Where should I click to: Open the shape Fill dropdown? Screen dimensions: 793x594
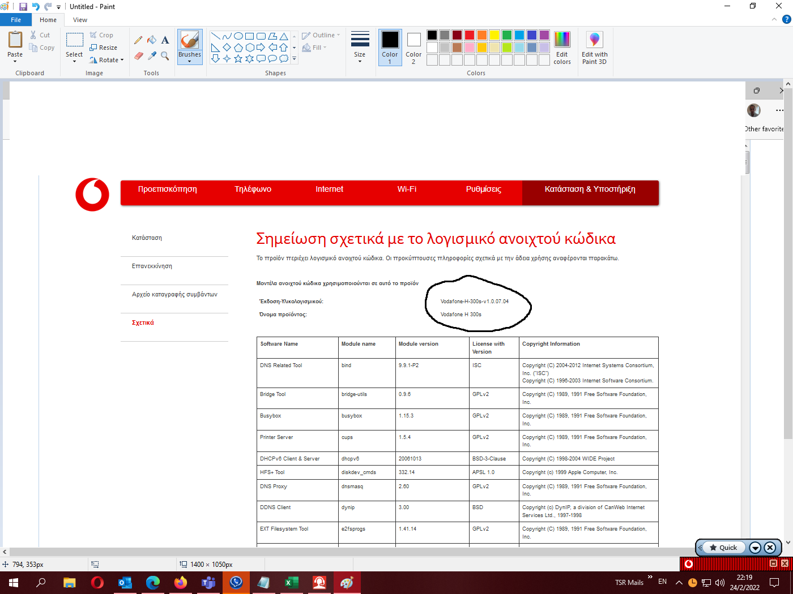(314, 48)
